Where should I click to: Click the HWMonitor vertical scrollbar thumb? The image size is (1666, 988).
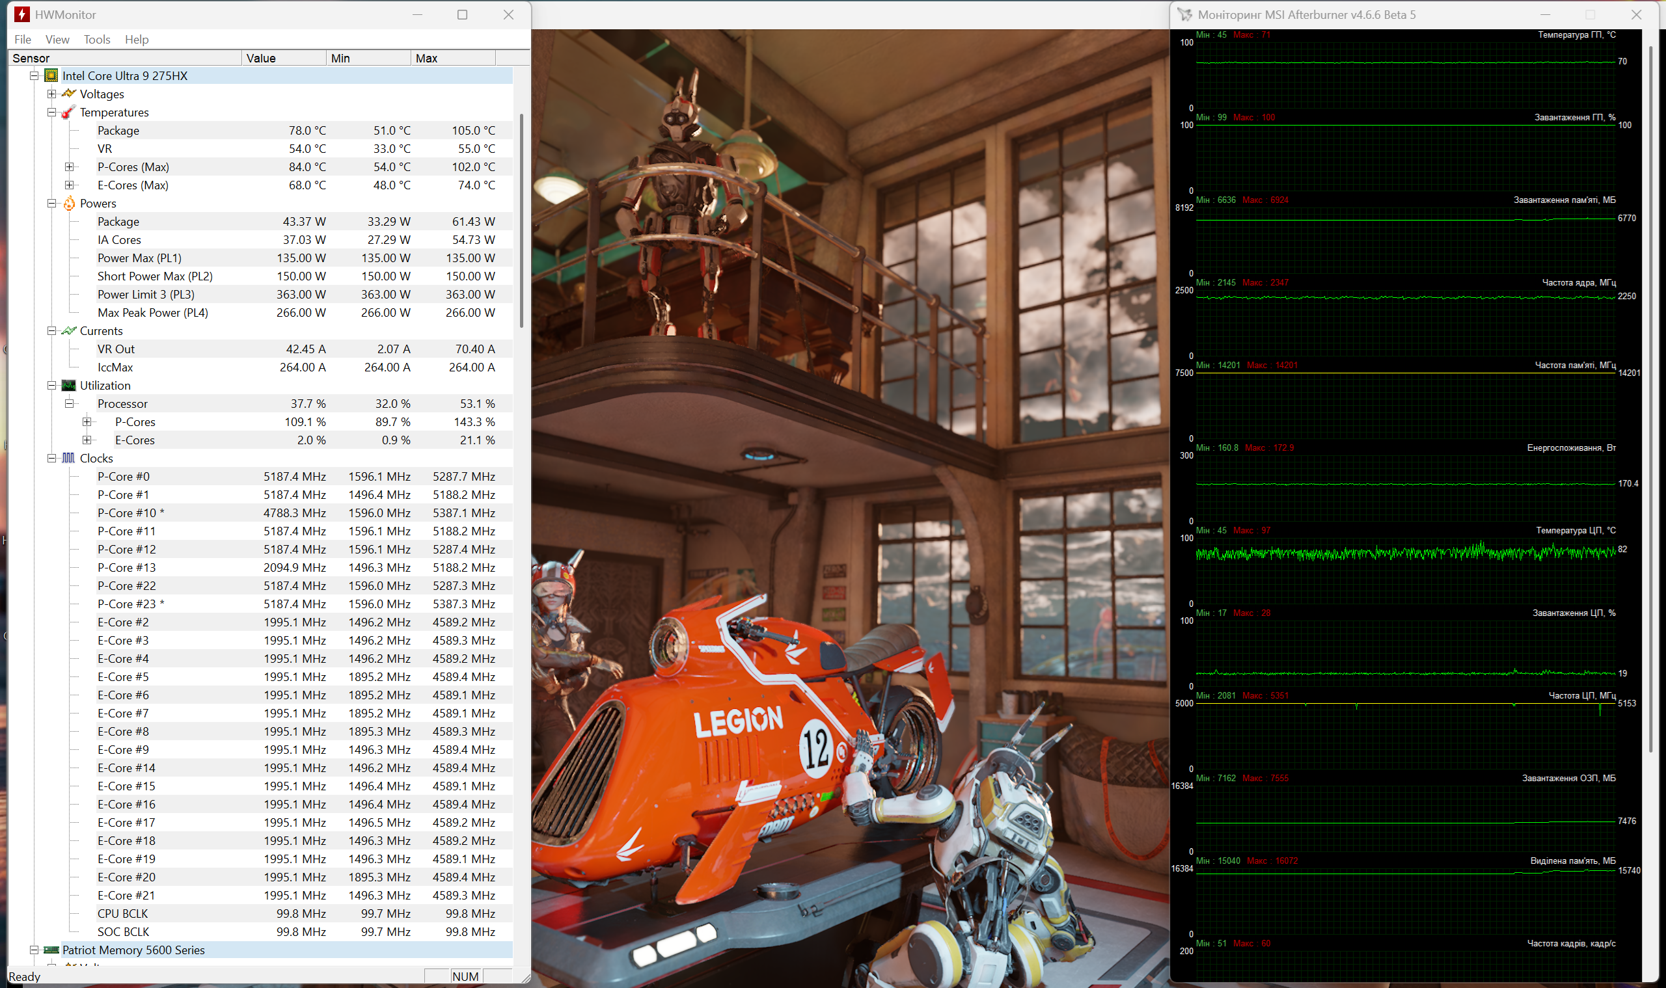point(521,220)
